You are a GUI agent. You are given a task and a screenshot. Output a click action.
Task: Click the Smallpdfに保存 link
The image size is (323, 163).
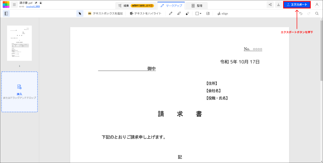33,7
